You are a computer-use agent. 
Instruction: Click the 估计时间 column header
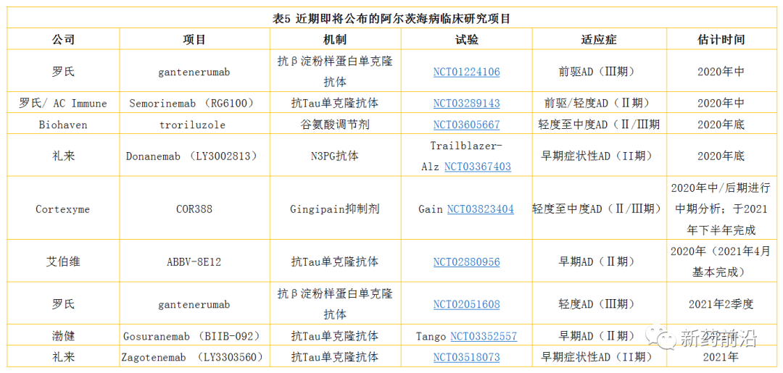point(721,40)
